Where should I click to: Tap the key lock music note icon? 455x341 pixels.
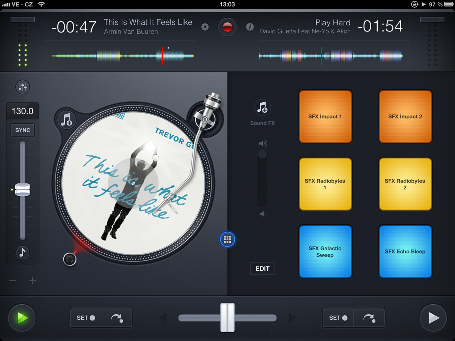click(x=23, y=253)
